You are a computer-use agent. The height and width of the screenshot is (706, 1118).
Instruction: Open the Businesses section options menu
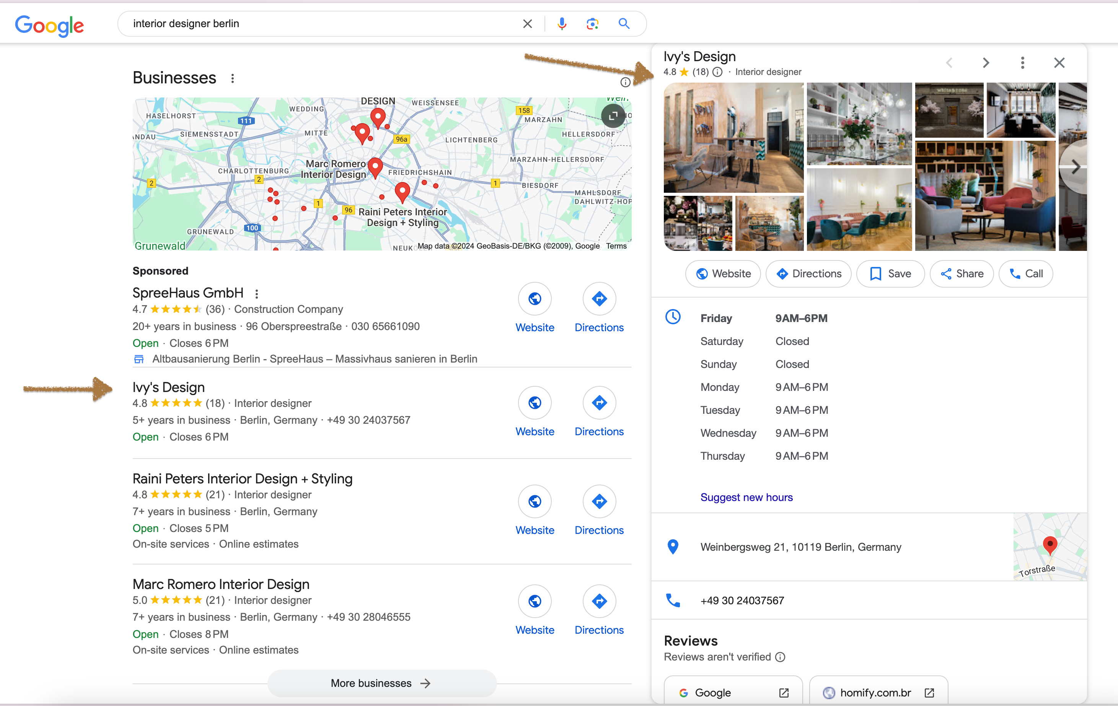233,78
